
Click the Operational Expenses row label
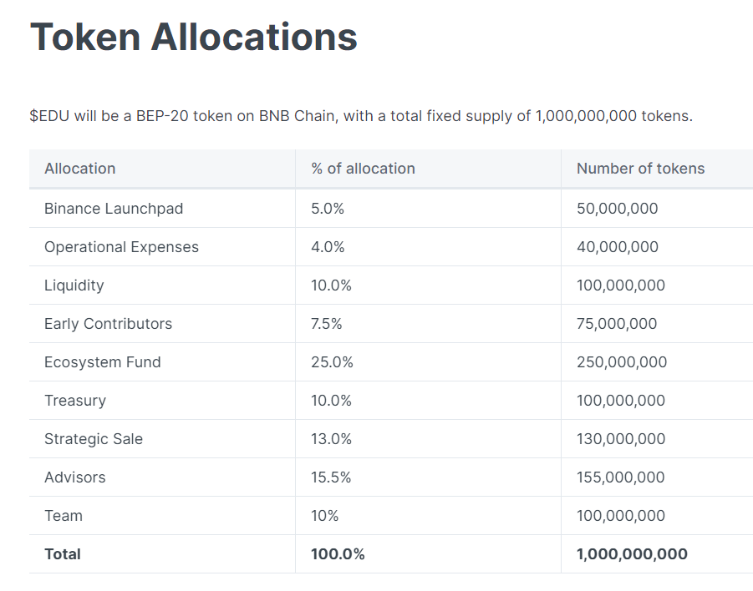coord(121,247)
